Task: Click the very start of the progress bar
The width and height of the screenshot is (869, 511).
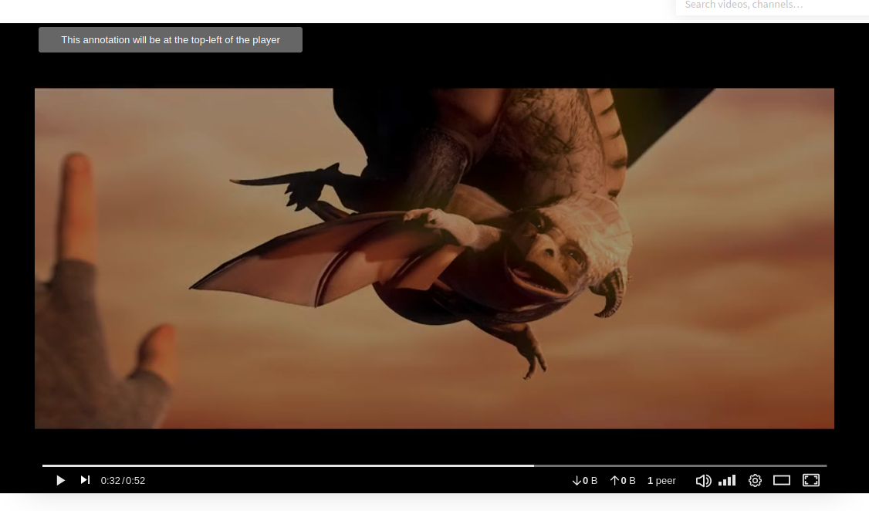Action: point(44,465)
